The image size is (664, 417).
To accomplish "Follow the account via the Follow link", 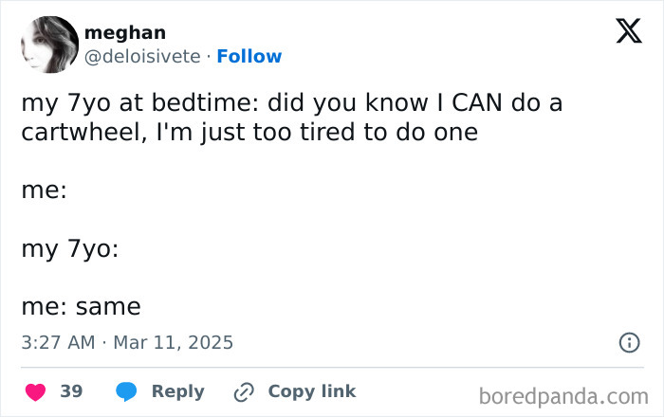I will coord(249,56).
